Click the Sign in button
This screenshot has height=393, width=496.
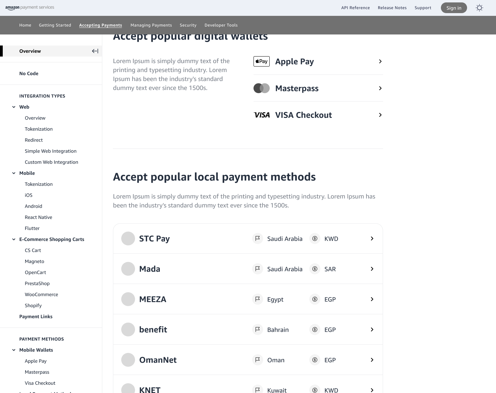pyautogui.click(x=454, y=8)
